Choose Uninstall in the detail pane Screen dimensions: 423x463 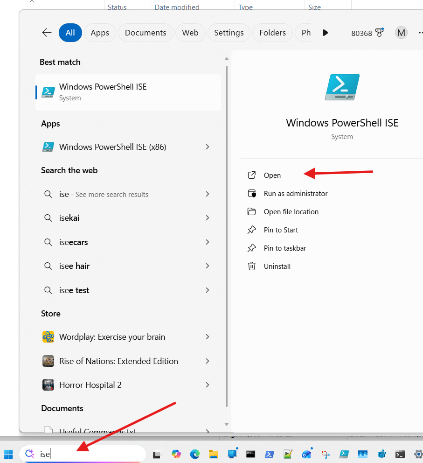pyautogui.click(x=277, y=267)
